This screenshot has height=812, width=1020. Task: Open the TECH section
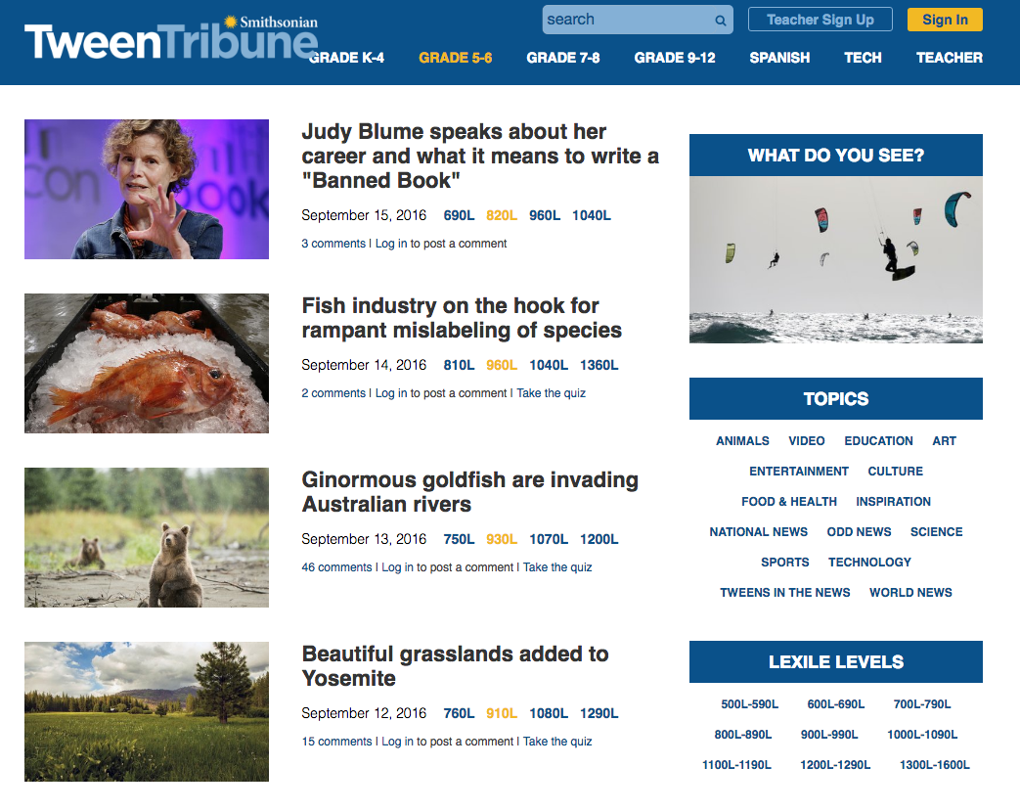(x=863, y=58)
